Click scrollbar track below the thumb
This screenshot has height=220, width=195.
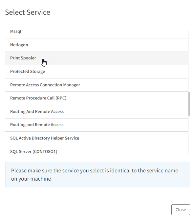189,135
